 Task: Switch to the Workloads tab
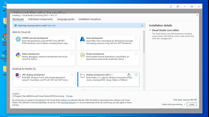(x=18, y=19)
